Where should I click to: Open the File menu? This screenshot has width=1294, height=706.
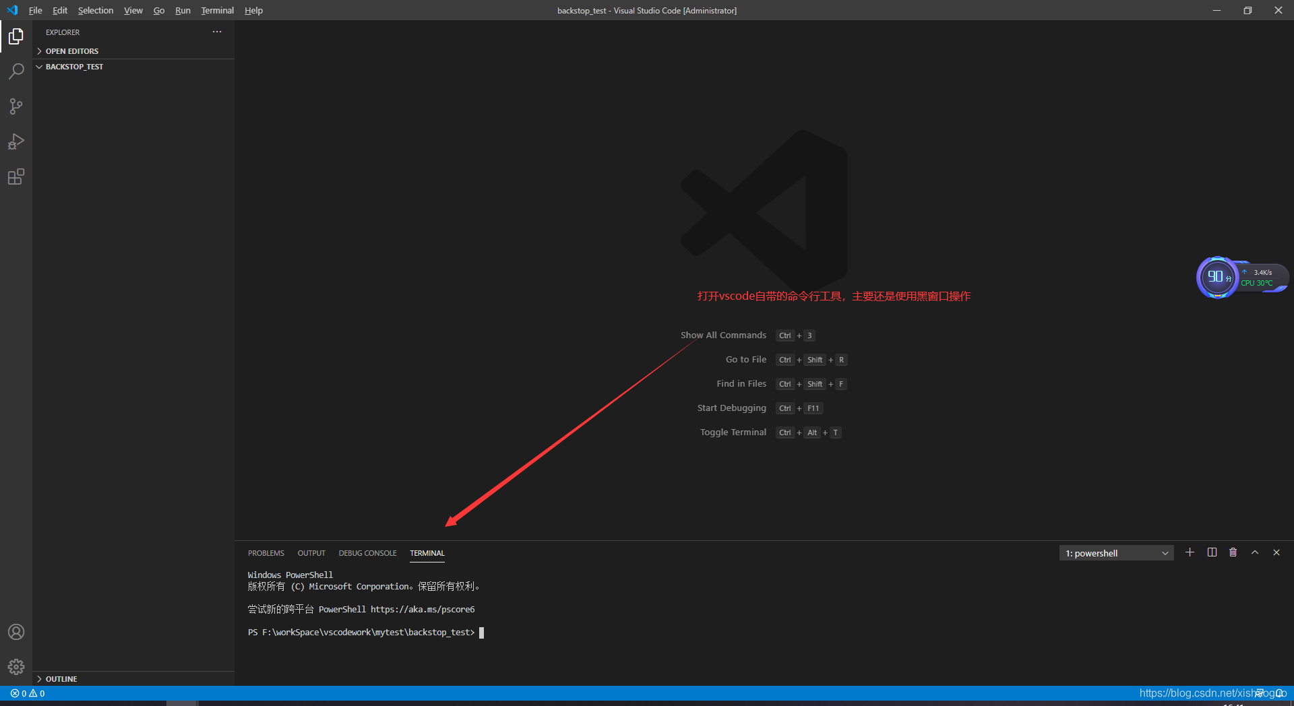pyautogui.click(x=36, y=10)
